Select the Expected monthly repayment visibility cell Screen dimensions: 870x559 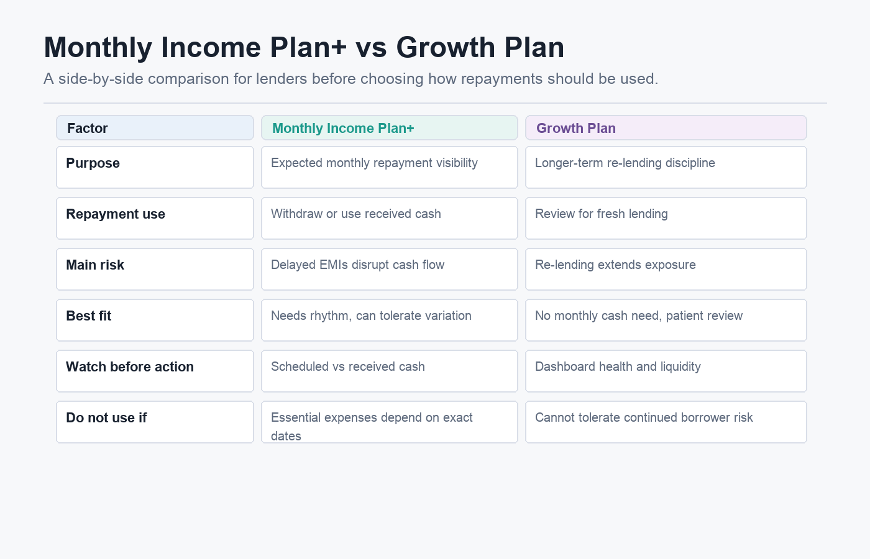(390, 168)
